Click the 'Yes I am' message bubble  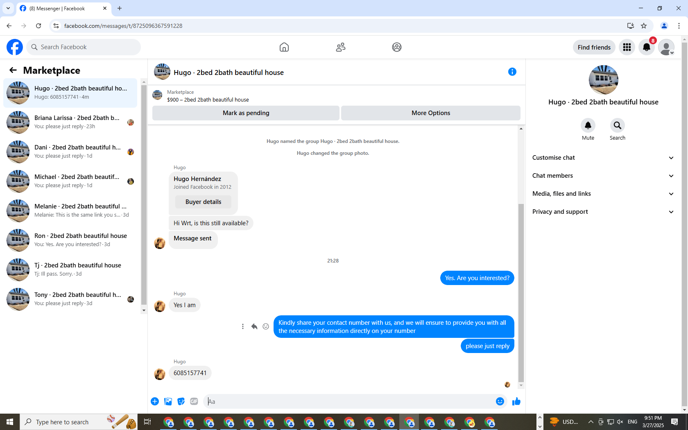click(185, 305)
